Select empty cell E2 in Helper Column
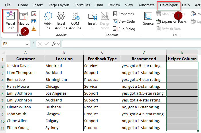 tap(182, 66)
